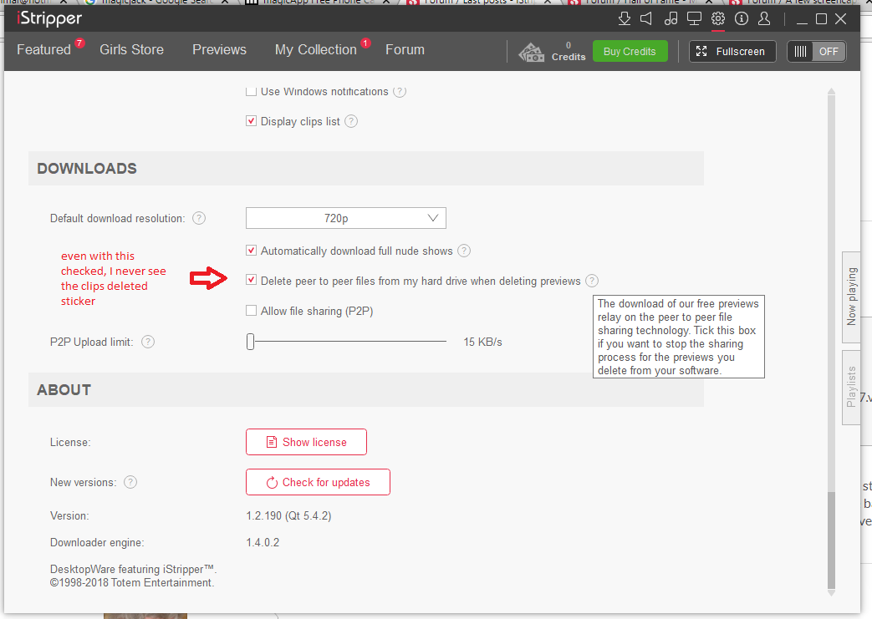Show help for P2P Upload limit
This screenshot has height=619, width=872.
[x=148, y=342]
